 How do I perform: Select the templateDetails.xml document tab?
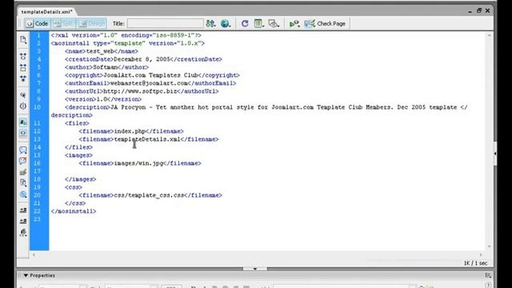pyautogui.click(x=46, y=12)
